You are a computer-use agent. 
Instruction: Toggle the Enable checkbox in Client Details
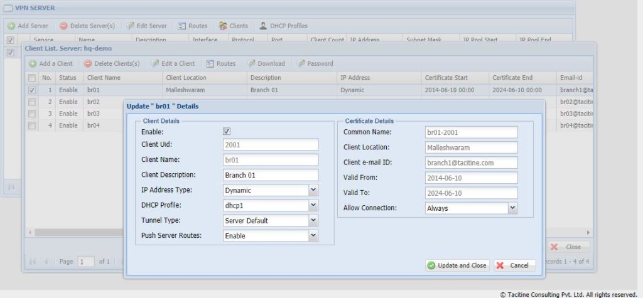(227, 132)
